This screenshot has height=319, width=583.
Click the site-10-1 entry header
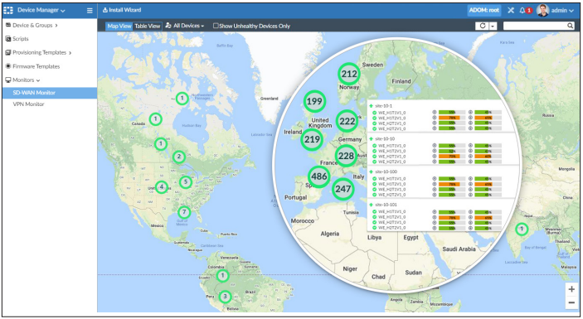[x=383, y=106]
